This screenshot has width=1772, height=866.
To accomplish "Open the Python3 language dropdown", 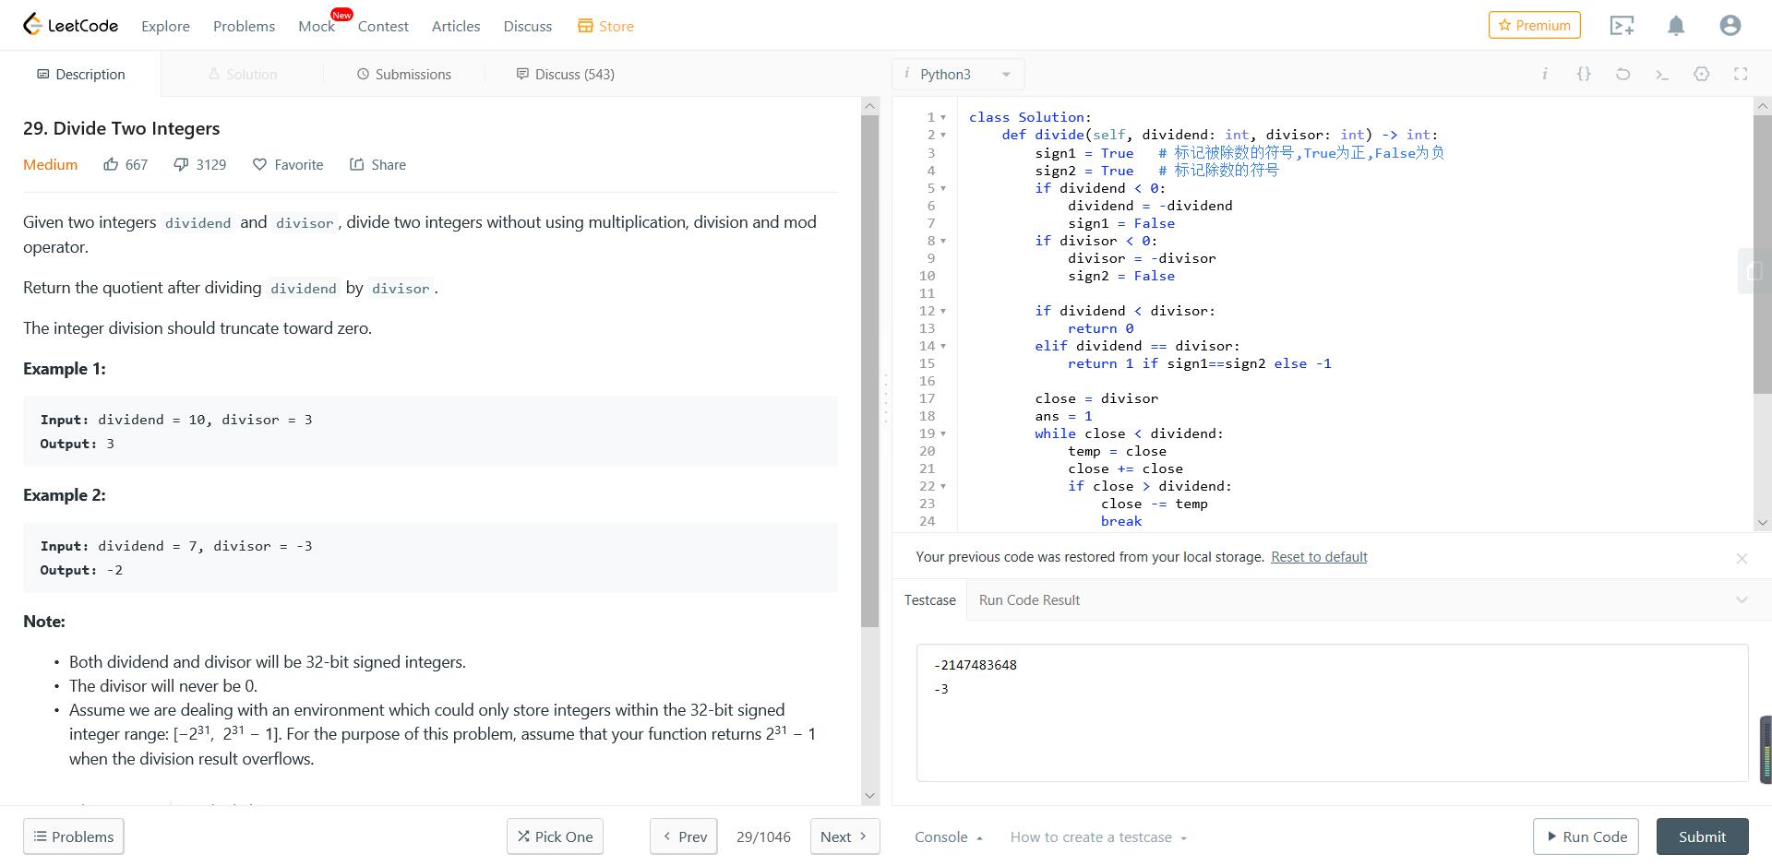I will point(958,74).
